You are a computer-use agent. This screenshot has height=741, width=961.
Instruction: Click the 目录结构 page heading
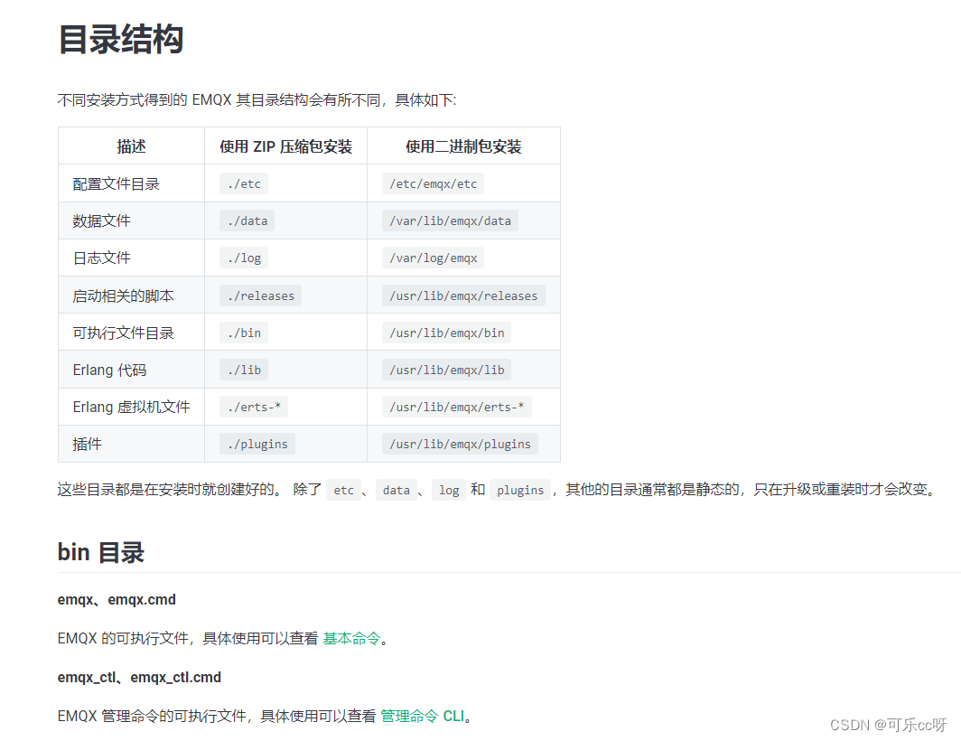[120, 41]
